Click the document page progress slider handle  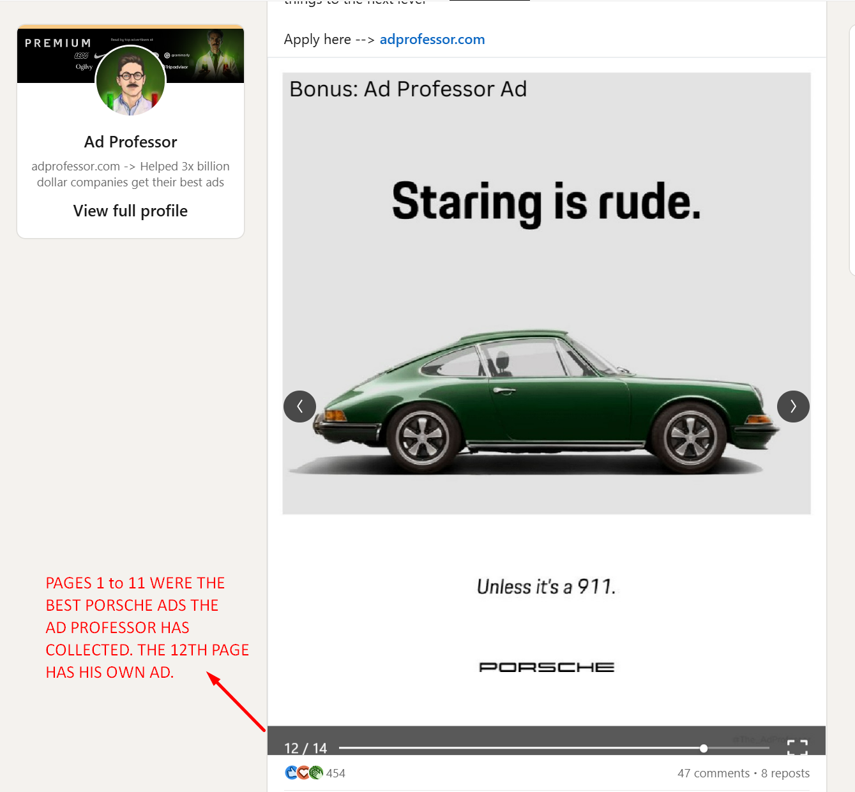point(703,748)
